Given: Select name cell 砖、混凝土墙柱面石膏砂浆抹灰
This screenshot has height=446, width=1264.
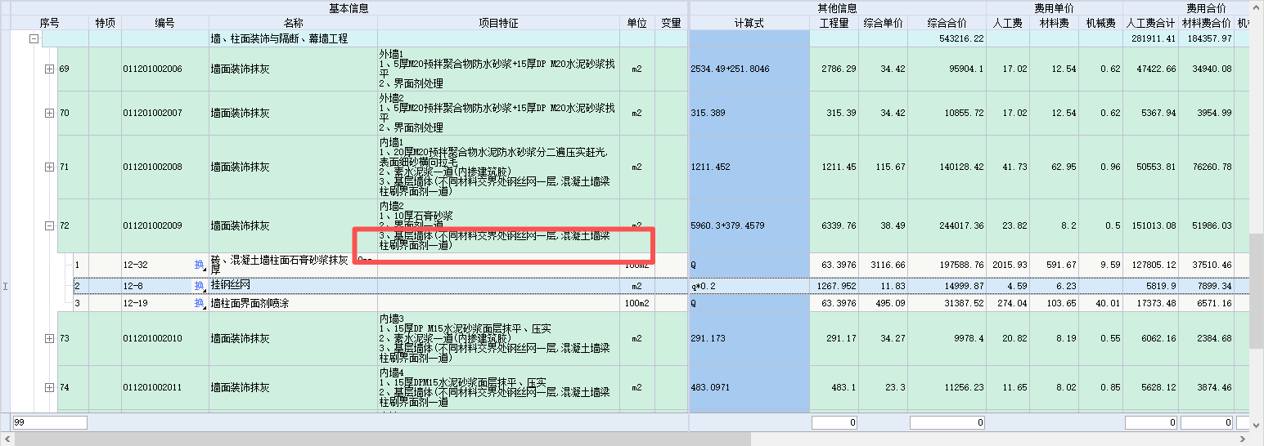Looking at the screenshot, I should click(x=293, y=265).
